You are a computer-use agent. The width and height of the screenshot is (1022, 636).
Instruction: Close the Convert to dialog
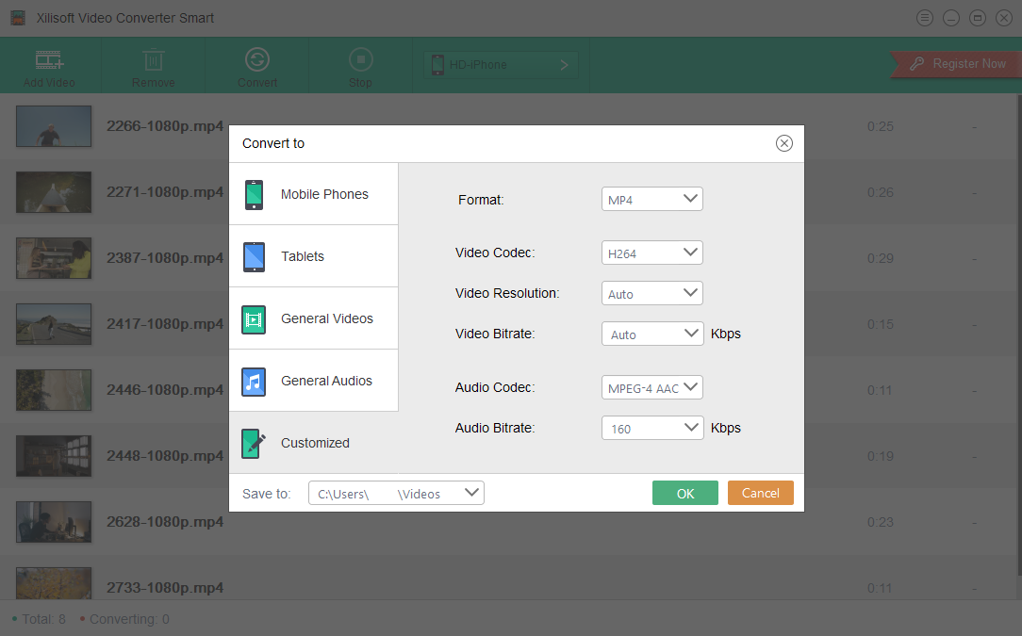pos(783,143)
